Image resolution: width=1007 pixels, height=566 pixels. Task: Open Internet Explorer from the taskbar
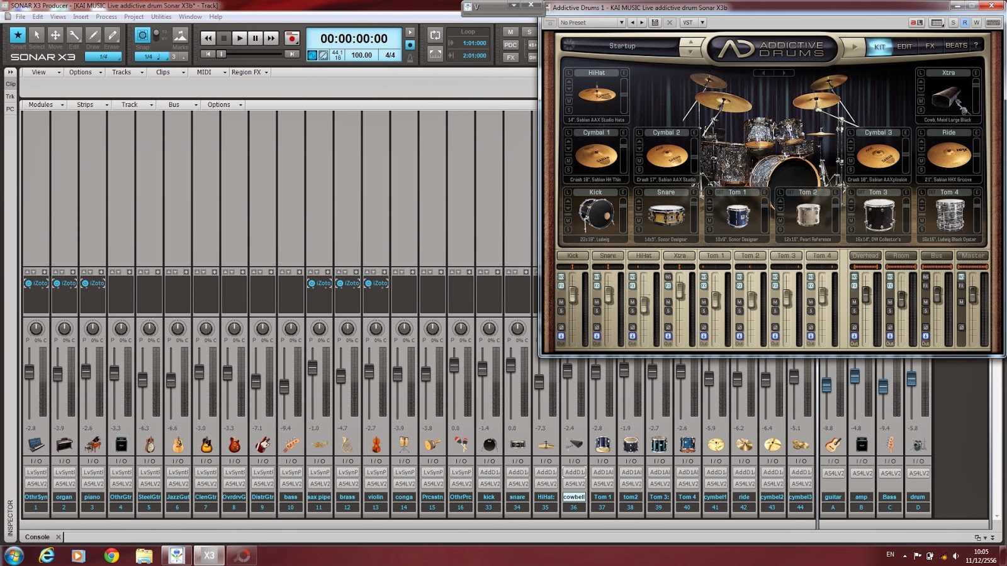[x=47, y=555]
